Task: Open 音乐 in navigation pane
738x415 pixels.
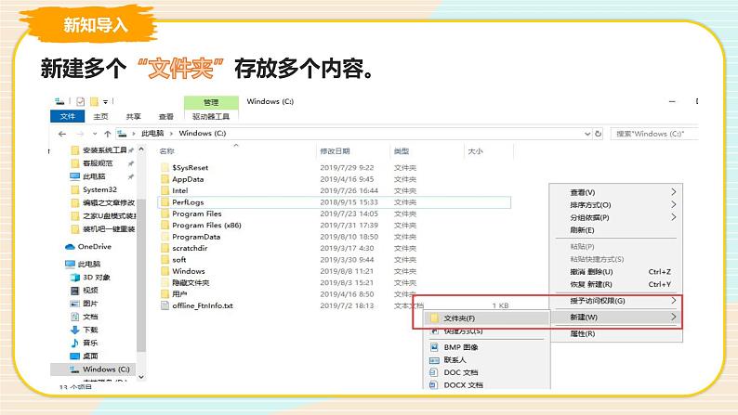Action: click(90, 343)
